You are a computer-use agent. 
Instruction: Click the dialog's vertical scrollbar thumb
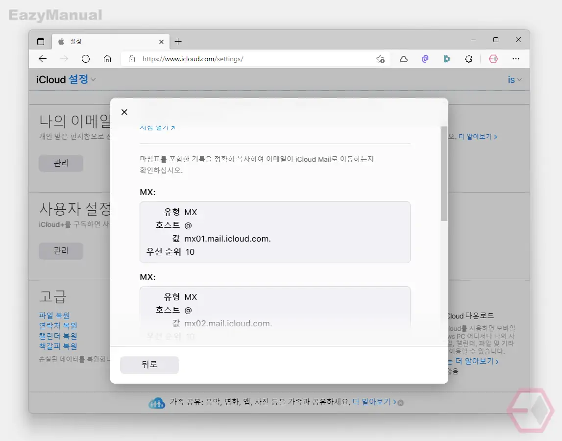(444, 173)
